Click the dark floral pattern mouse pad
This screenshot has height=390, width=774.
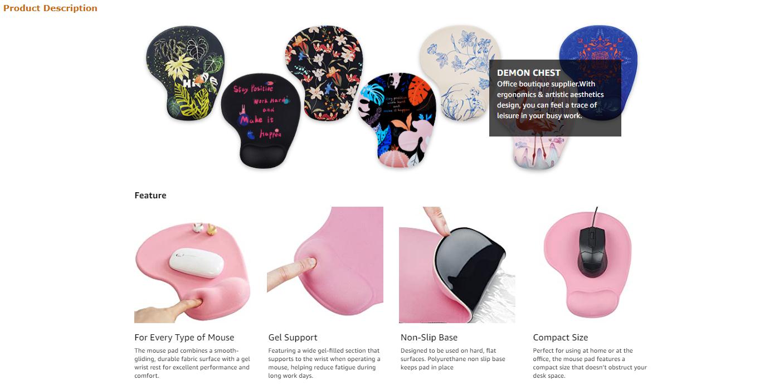pos(324,71)
